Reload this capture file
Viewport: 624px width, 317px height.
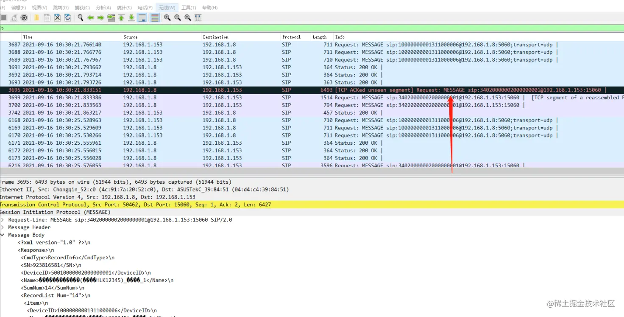tap(67, 18)
